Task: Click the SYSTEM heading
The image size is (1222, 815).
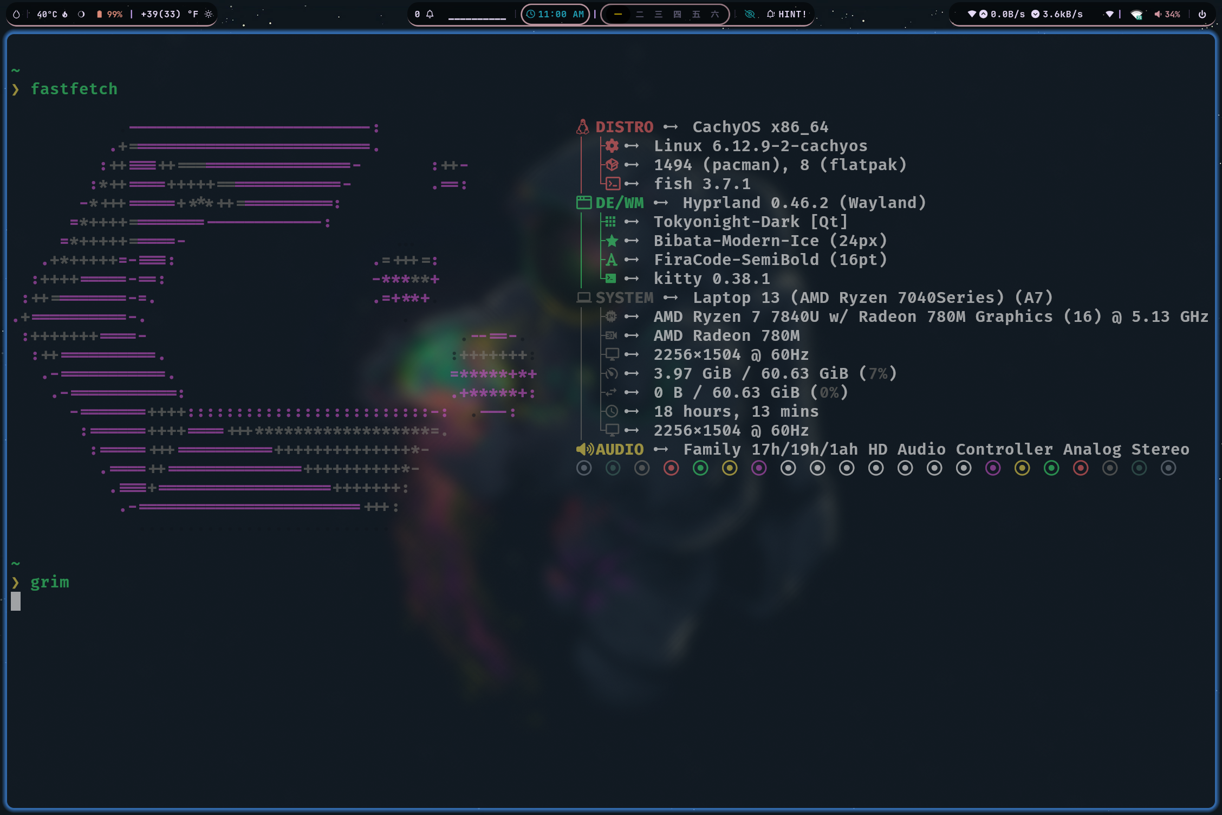Action: click(625, 297)
